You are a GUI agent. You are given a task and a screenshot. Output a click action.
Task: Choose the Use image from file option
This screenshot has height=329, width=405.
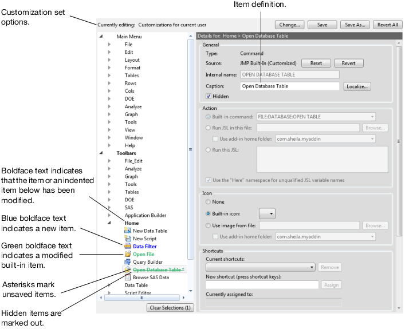pyautogui.click(x=209, y=225)
